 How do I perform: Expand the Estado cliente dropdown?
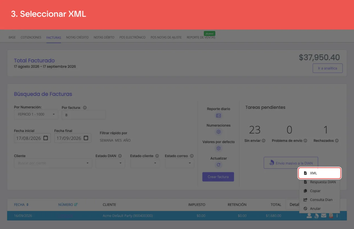tap(145, 163)
